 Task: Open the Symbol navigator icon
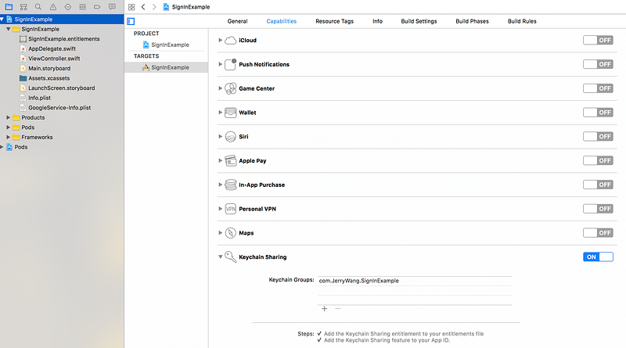(23, 7)
